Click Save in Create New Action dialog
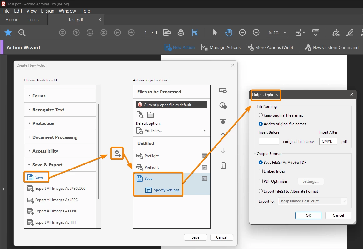Image resolution: width=363 pixels, height=249 pixels. coord(195,237)
